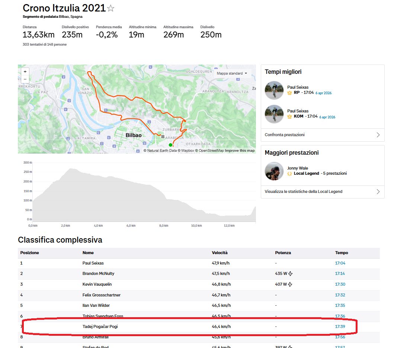This screenshot has width=407, height=348.
Task: Expand Confronta prestazioni with its chevron
Action: click(378, 135)
